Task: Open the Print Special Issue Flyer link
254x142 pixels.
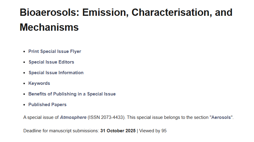Action: tap(55, 51)
